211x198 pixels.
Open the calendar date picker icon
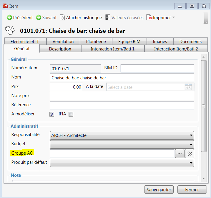188,87
